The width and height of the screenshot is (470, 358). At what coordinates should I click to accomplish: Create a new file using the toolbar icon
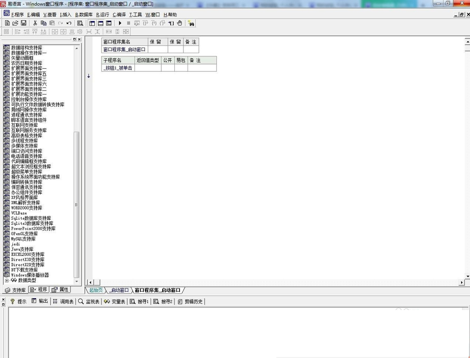coord(7,23)
